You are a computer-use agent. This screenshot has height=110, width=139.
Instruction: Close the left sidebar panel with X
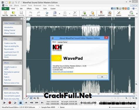point(22,19)
